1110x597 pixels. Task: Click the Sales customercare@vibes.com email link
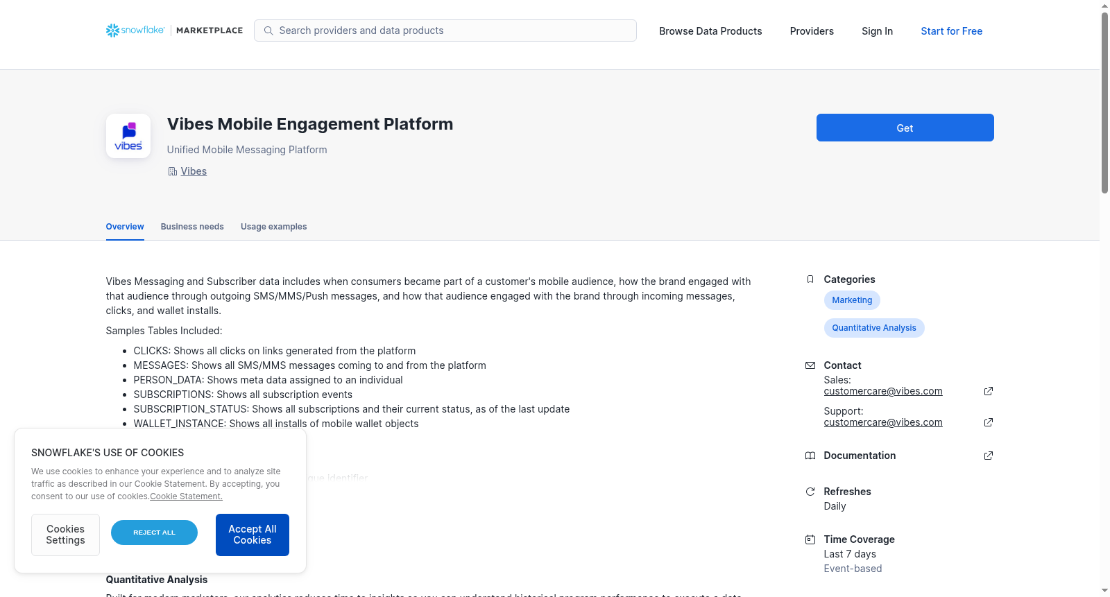coord(883,391)
